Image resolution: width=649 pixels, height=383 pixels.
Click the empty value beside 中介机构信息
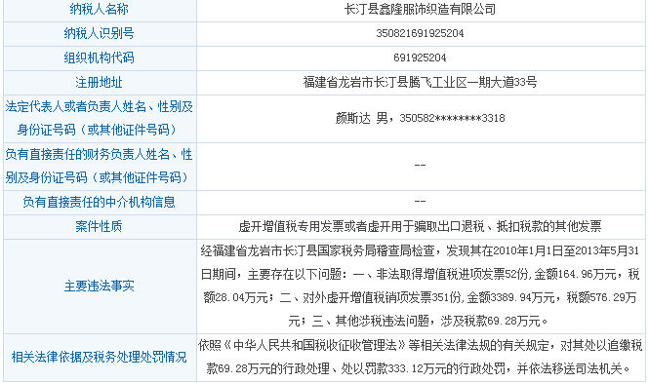coord(420,202)
